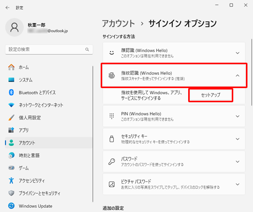Click the ゲーム controller icon
This screenshot has height=212, width=253.
coord(11,168)
